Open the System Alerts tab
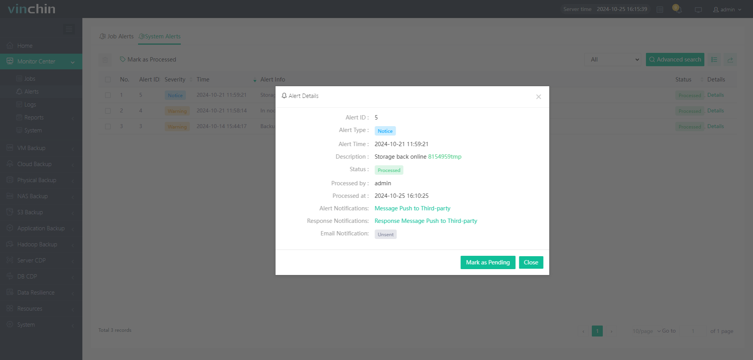753x360 pixels. tap(159, 36)
